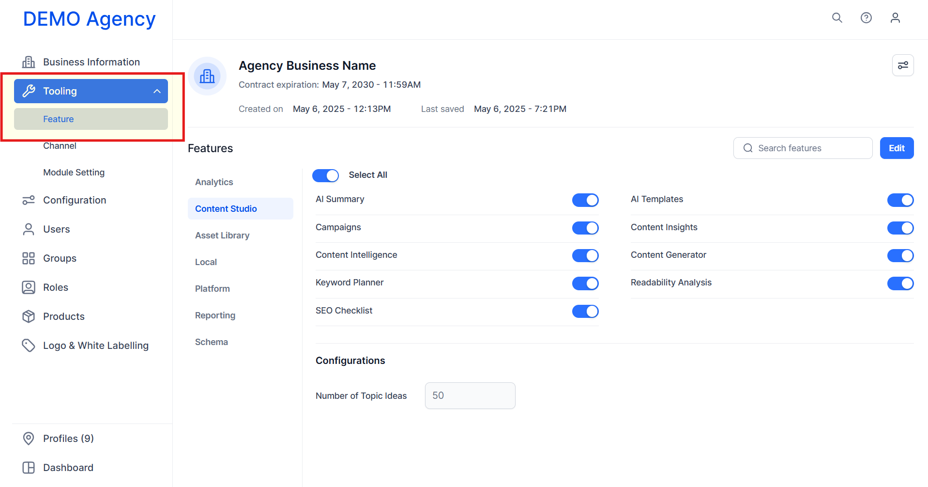Click the Profiles location pin icon
This screenshot has height=487, width=928.
[29, 439]
